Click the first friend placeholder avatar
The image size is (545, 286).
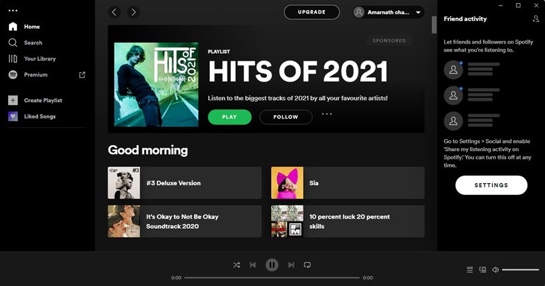coord(453,69)
